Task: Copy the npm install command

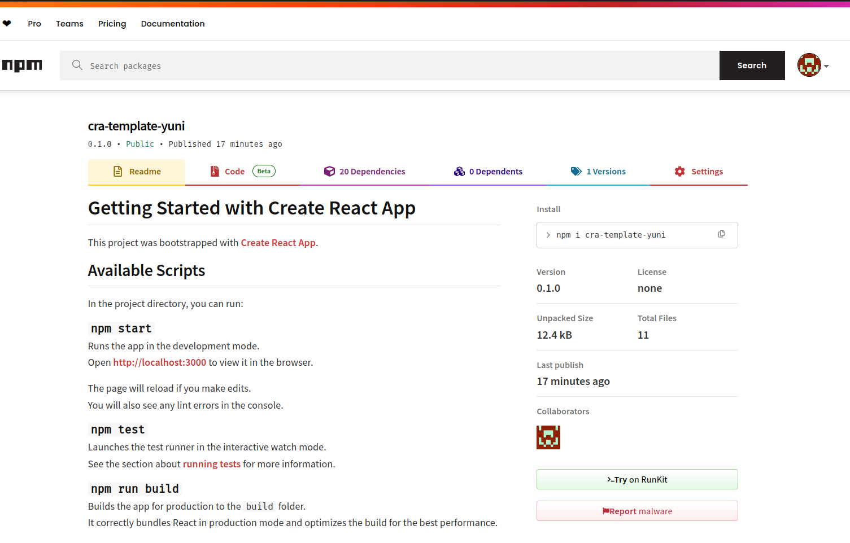Action: point(721,234)
